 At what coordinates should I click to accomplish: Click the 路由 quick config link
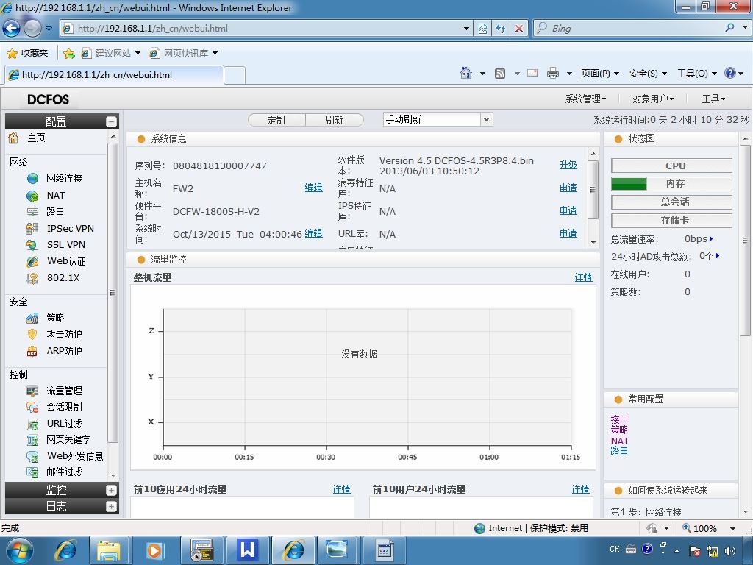(x=619, y=451)
